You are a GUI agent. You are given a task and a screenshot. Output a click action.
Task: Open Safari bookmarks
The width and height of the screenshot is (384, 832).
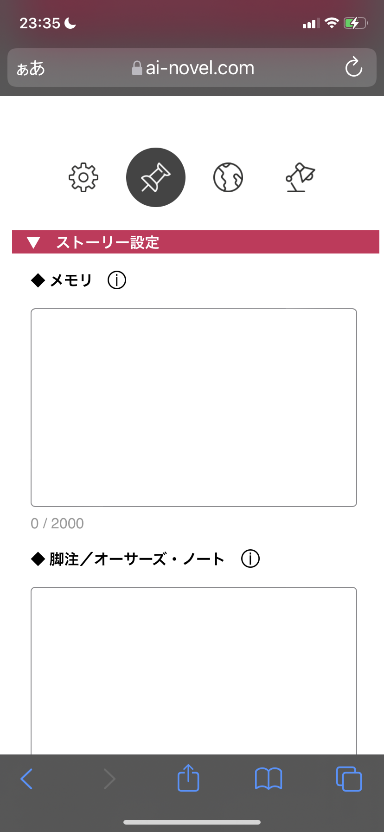(x=269, y=779)
